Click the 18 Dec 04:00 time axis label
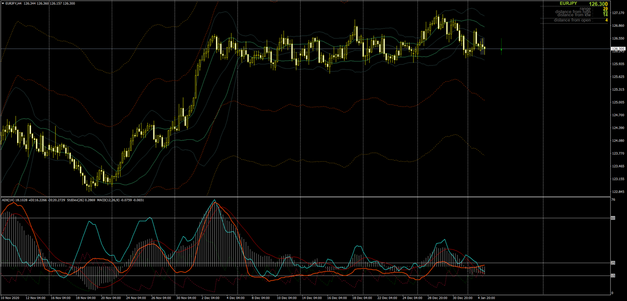The image size is (627, 301). pos(362,298)
